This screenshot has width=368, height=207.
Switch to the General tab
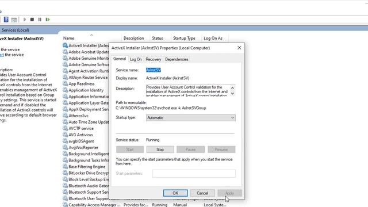pyautogui.click(x=120, y=59)
